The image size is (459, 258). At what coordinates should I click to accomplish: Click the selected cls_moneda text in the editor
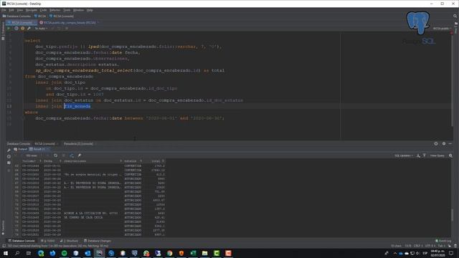click(x=77, y=106)
